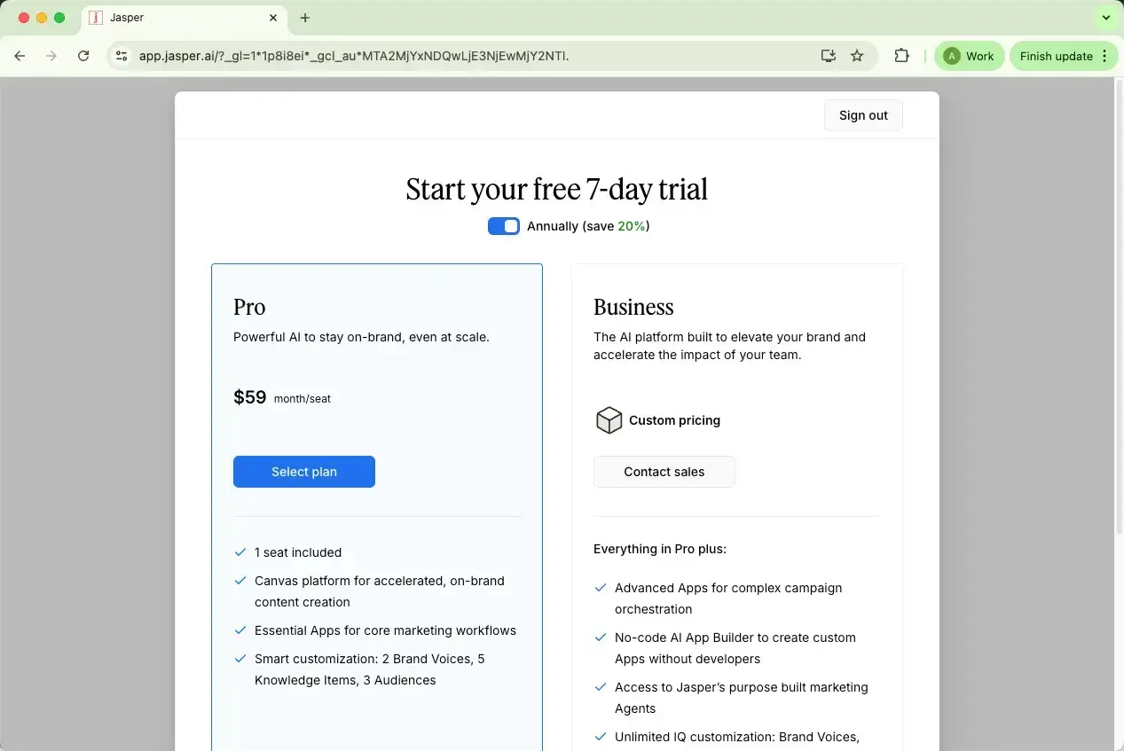This screenshot has width=1124, height=751.
Task: Click the Pro plan card heading
Action: tap(249, 307)
